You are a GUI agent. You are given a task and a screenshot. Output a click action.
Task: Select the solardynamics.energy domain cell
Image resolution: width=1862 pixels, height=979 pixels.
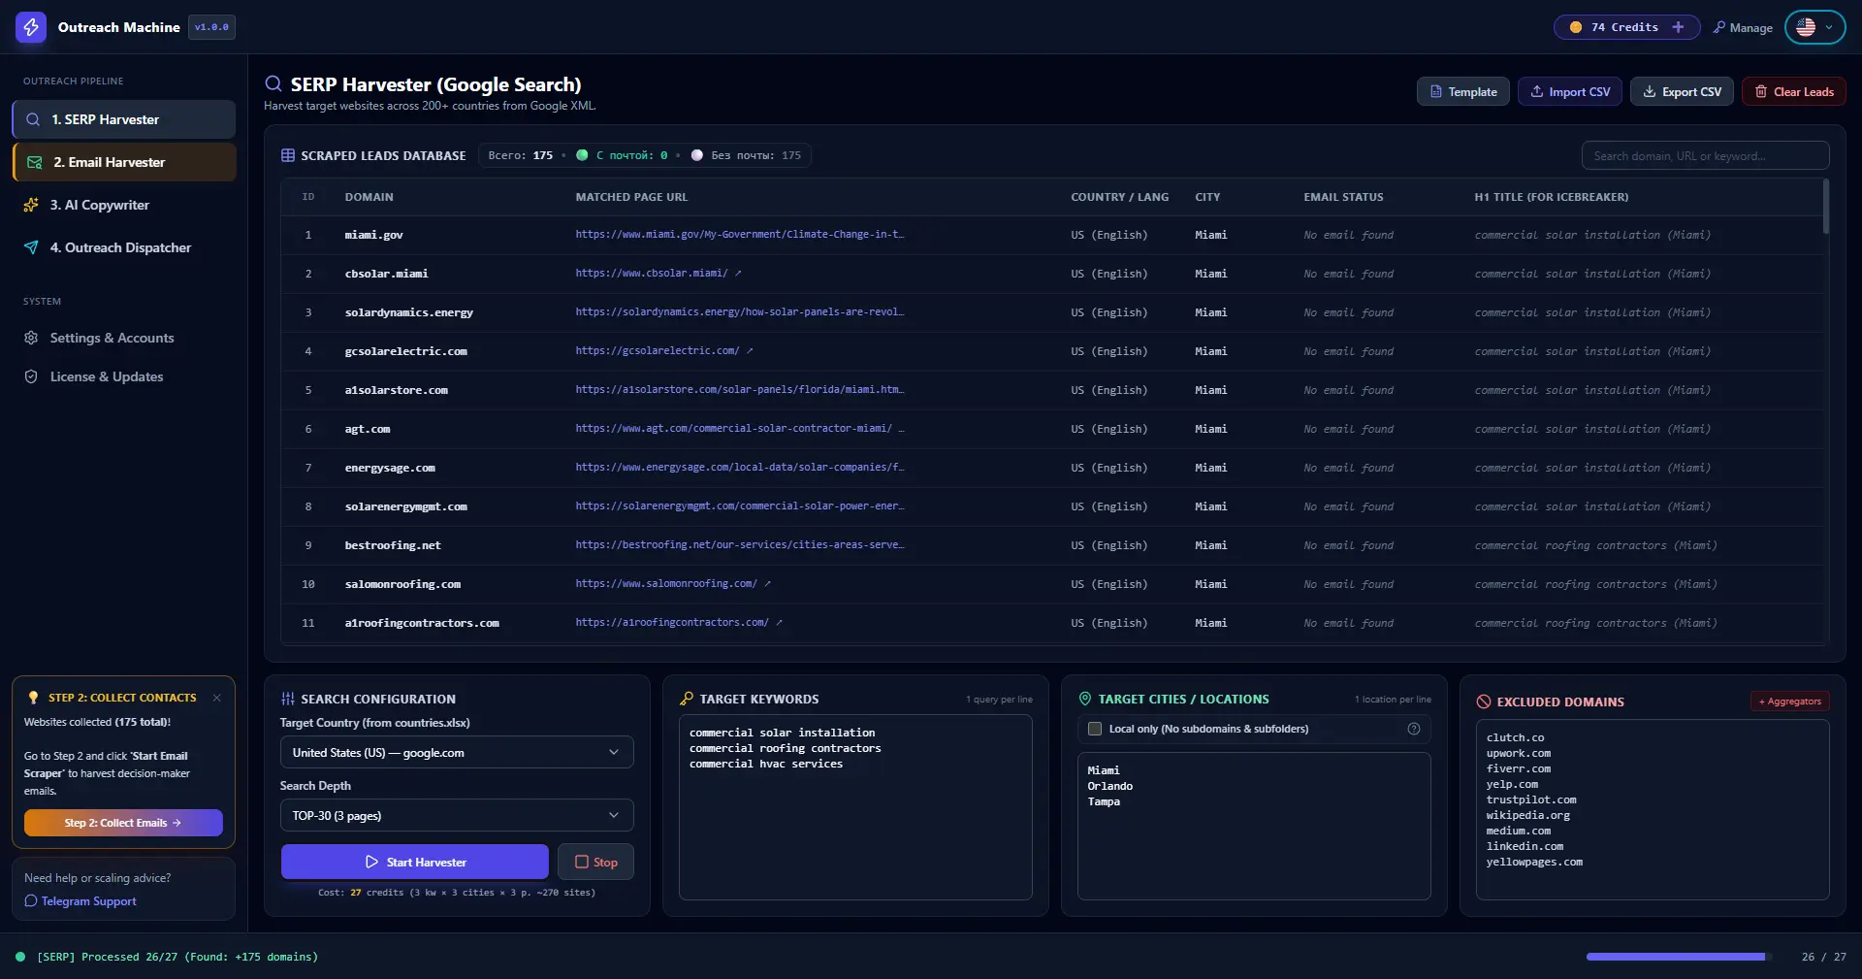pos(409,312)
